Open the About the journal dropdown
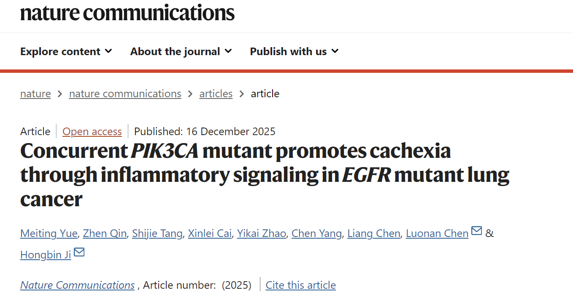573x298 pixels. [181, 51]
